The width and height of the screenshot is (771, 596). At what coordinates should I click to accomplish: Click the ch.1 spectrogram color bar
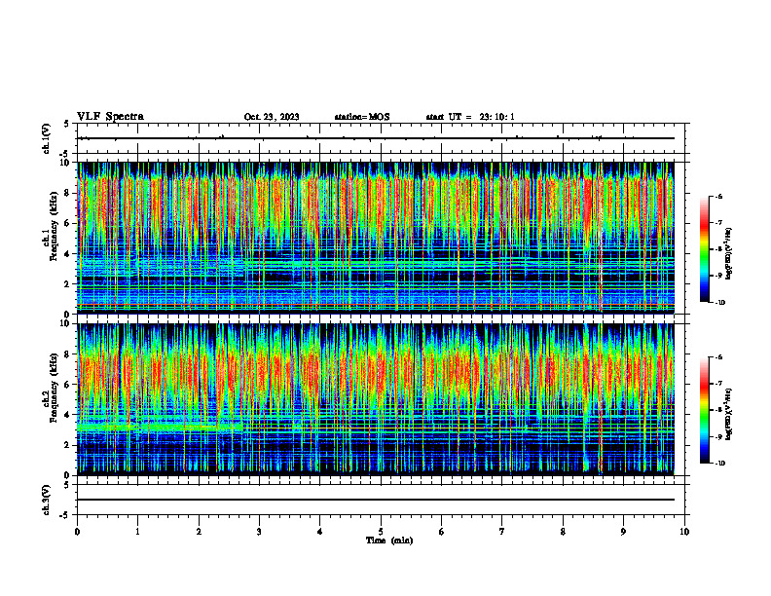click(705, 249)
